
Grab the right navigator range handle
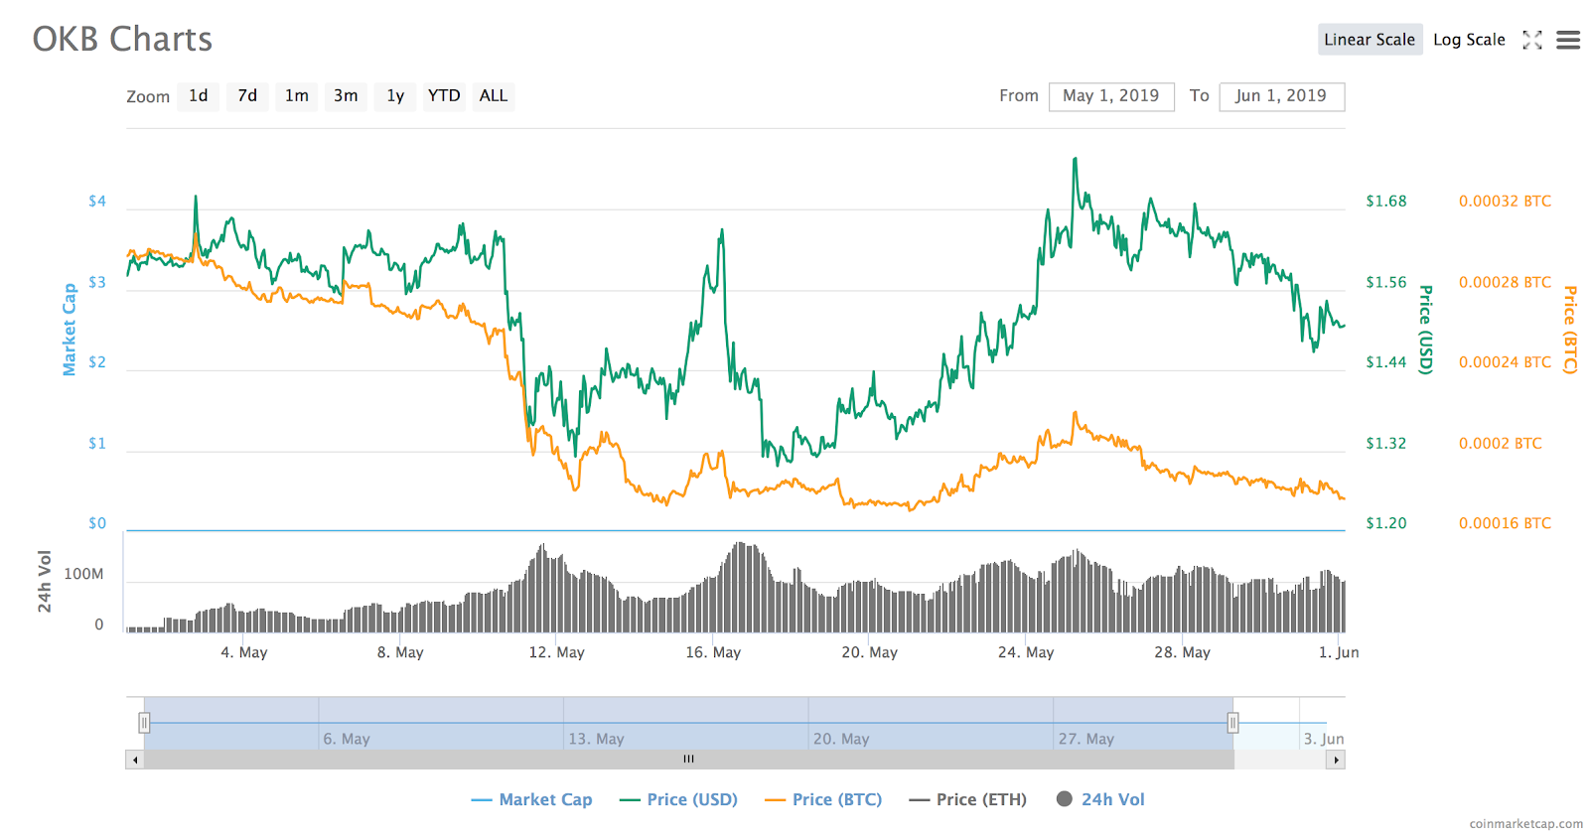click(1232, 723)
